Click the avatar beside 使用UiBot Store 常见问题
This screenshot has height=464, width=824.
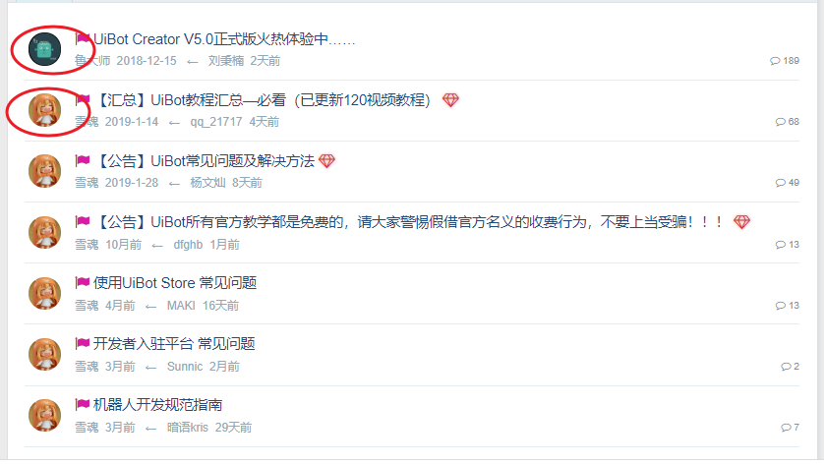(44, 293)
